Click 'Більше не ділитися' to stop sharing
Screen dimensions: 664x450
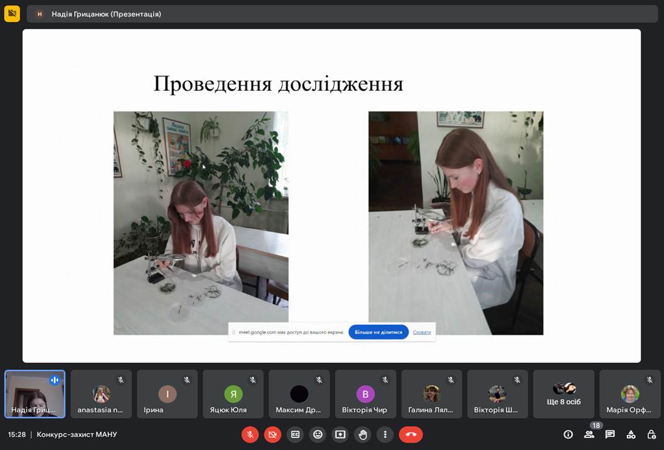tap(378, 333)
